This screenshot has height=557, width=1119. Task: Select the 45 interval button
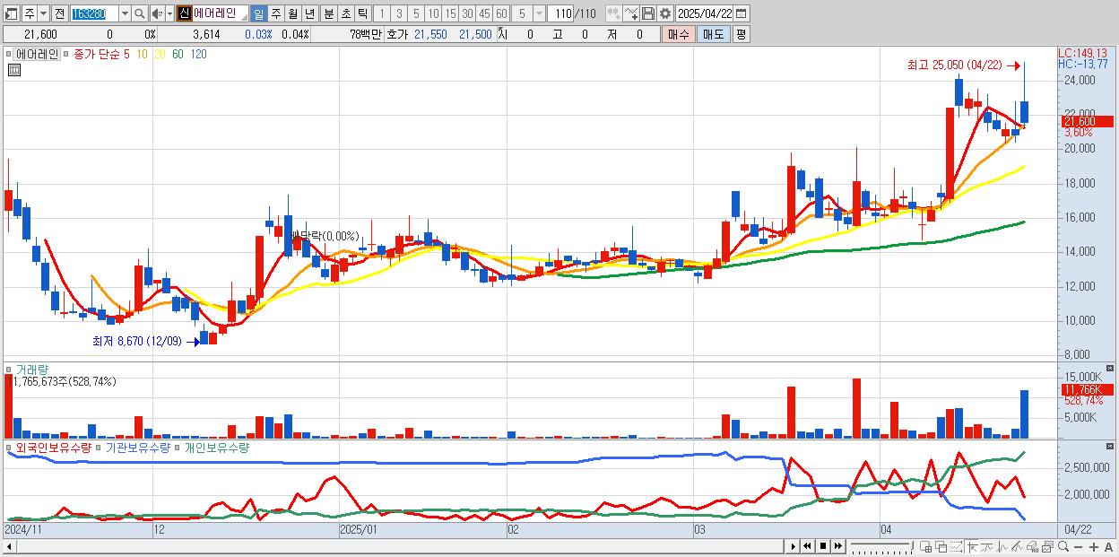(x=484, y=14)
